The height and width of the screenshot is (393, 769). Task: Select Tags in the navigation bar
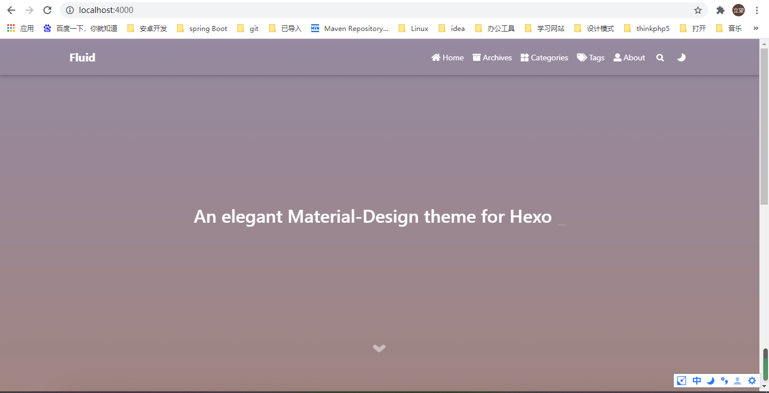(590, 58)
